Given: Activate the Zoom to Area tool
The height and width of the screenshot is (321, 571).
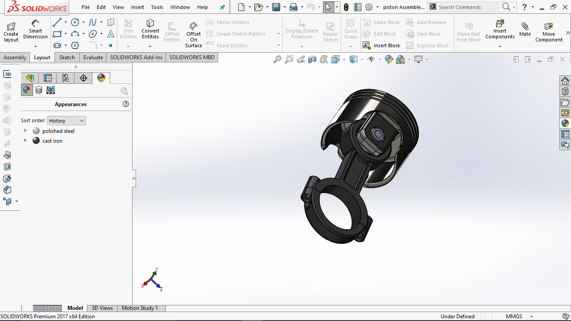Looking at the screenshot, I should [x=288, y=59].
